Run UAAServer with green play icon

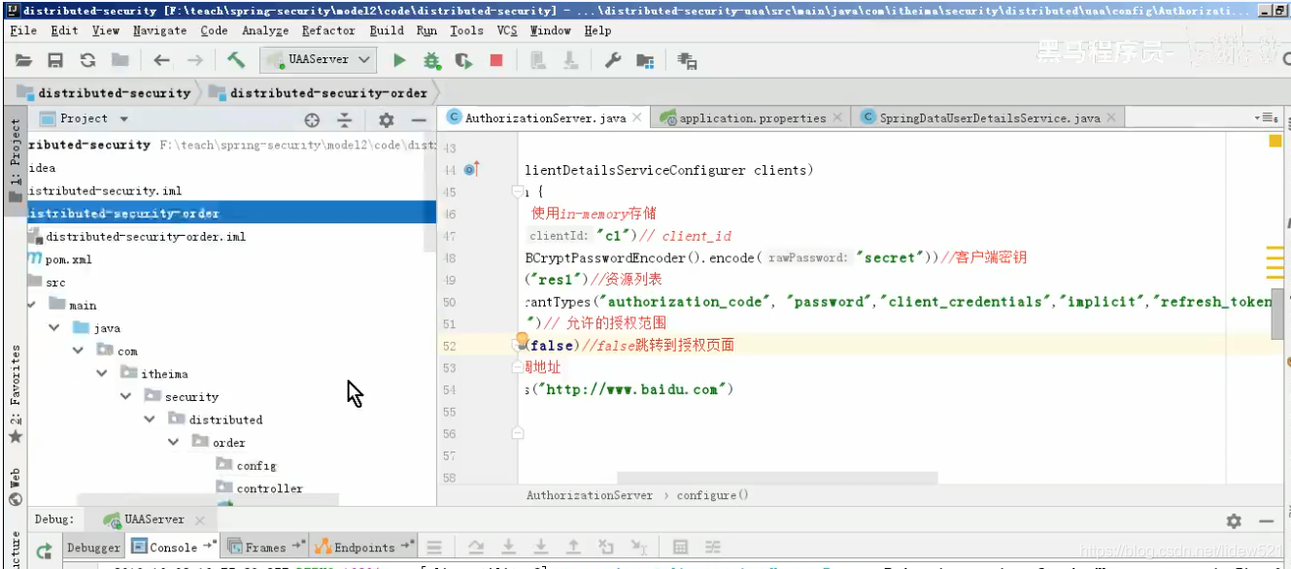[399, 60]
